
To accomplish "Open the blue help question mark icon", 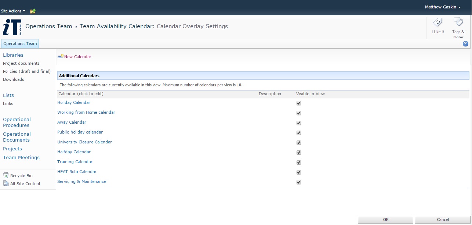I will pyautogui.click(x=465, y=44).
